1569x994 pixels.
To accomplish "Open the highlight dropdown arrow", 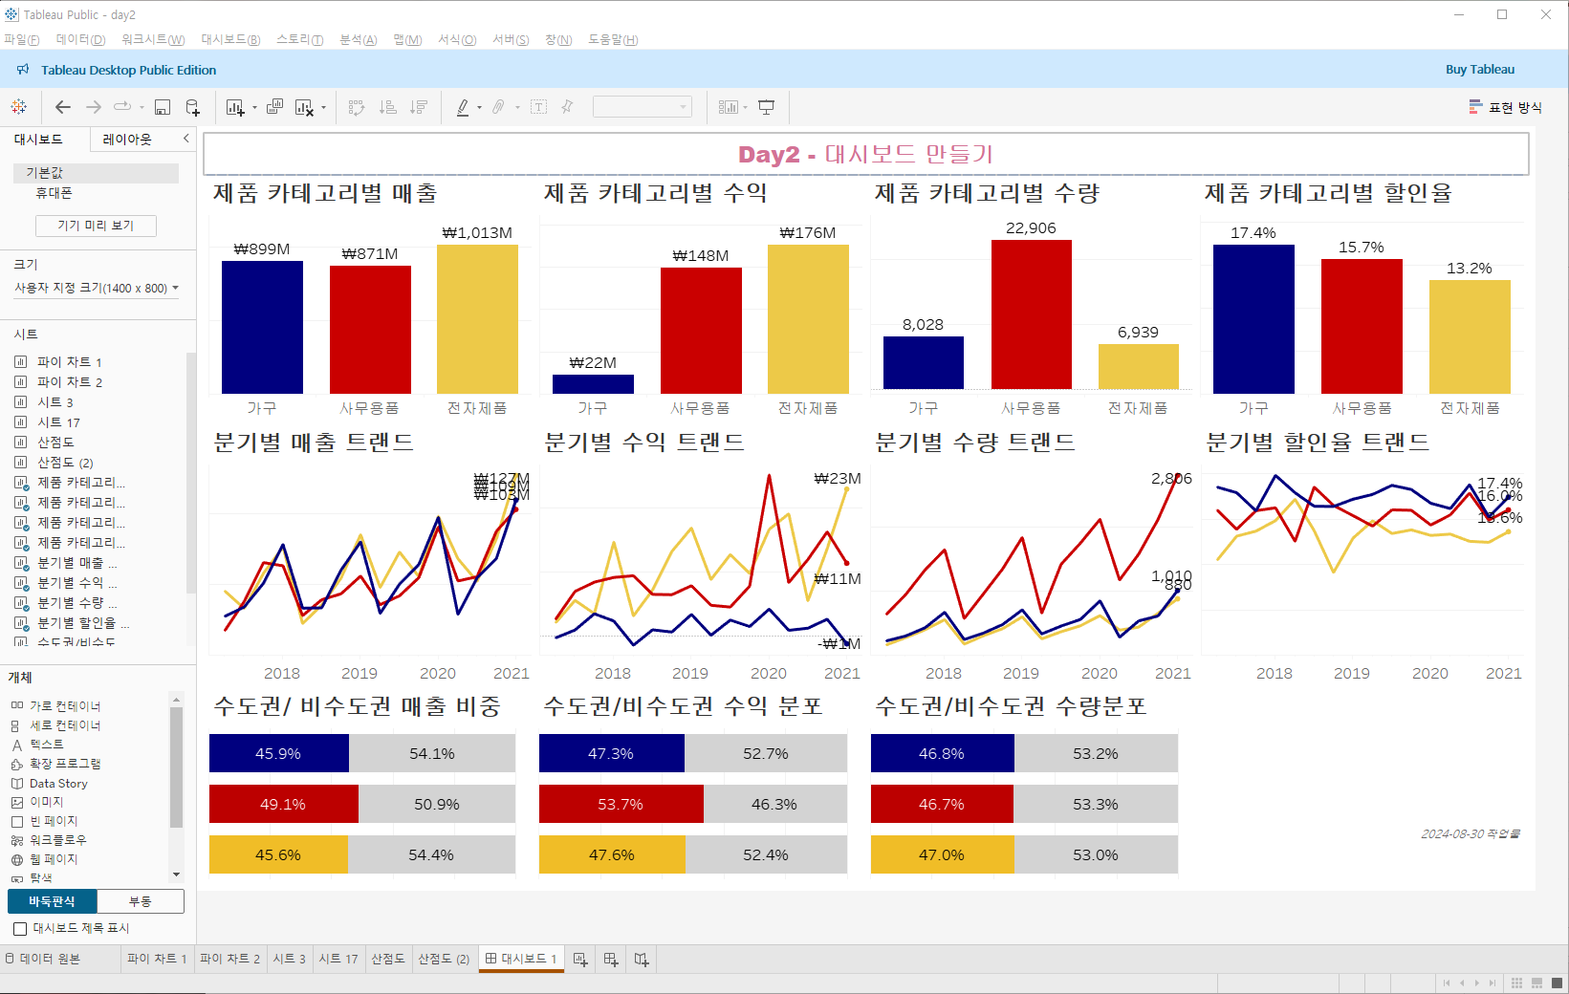I will (x=479, y=108).
